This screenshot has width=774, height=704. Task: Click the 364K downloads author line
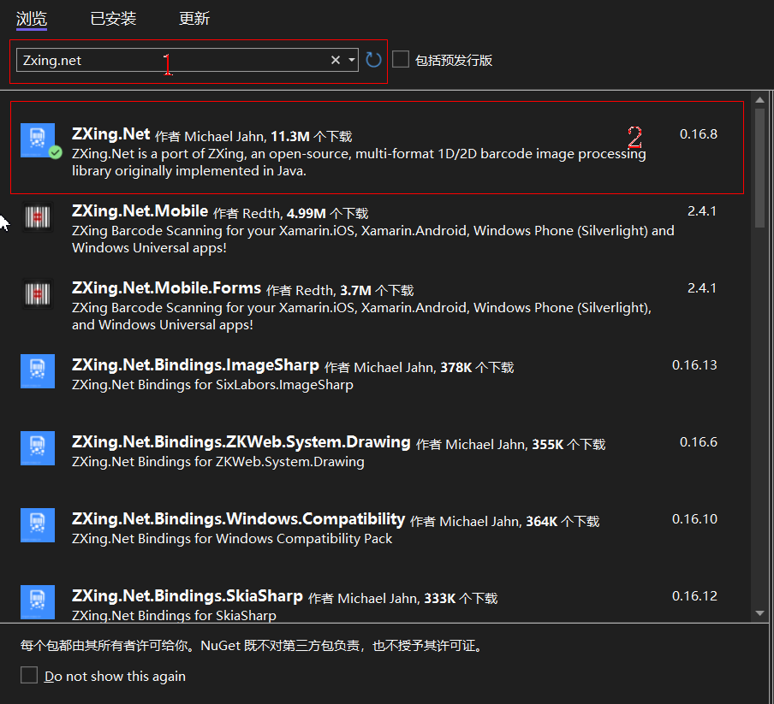[505, 521]
